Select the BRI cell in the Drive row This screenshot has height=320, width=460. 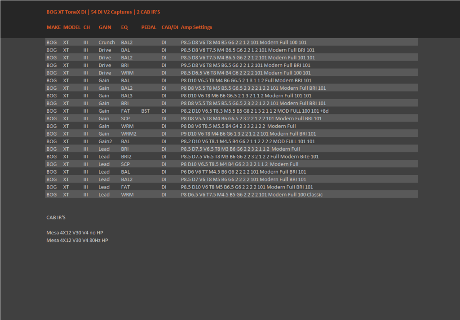pos(125,66)
